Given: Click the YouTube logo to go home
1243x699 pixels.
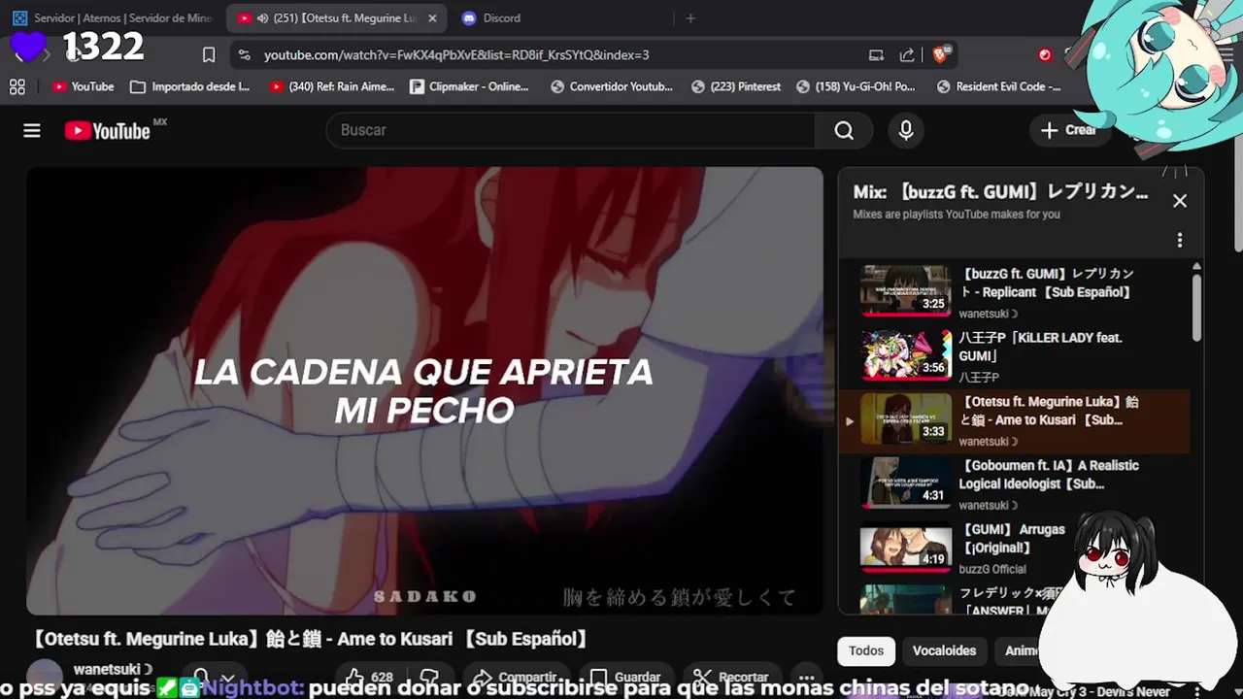Looking at the screenshot, I should click(x=109, y=130).
